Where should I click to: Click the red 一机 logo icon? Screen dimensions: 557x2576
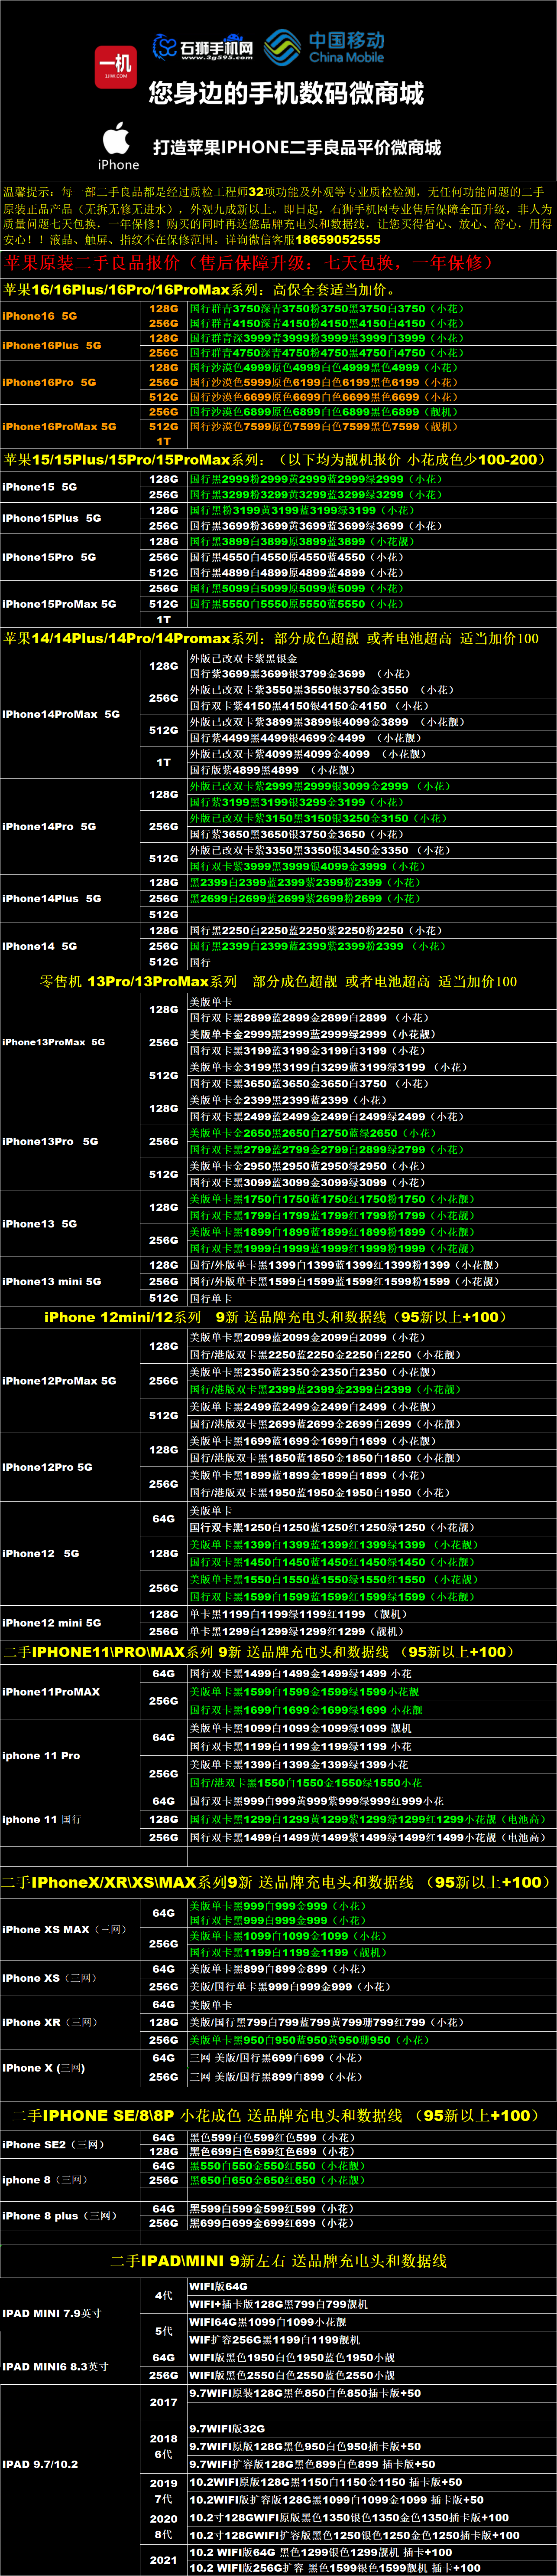click(x=116, y=66)
